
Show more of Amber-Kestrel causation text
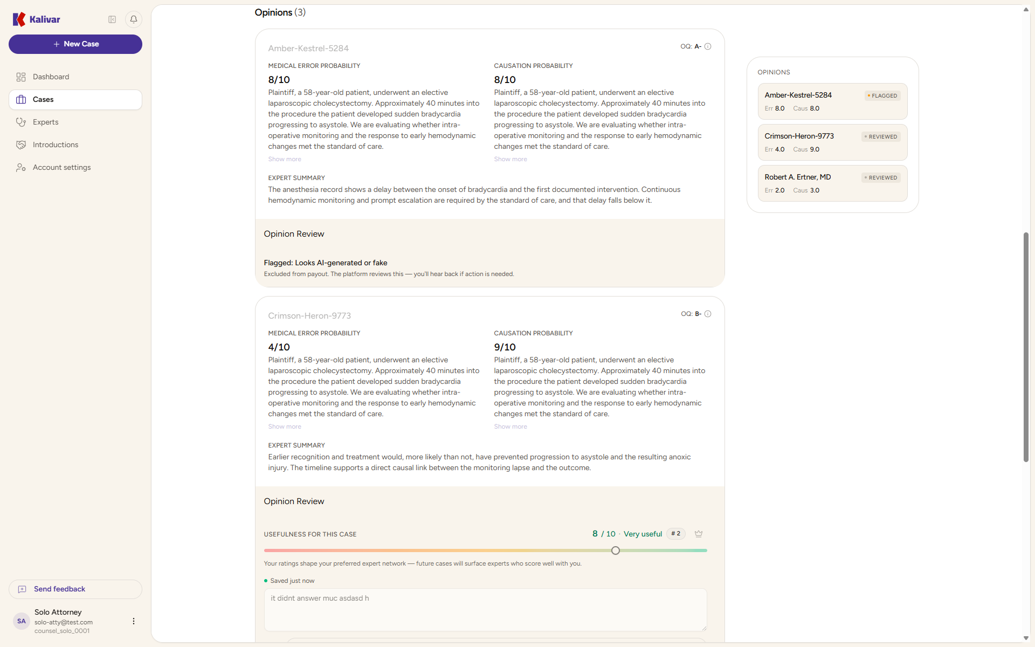tap(510, 159)
